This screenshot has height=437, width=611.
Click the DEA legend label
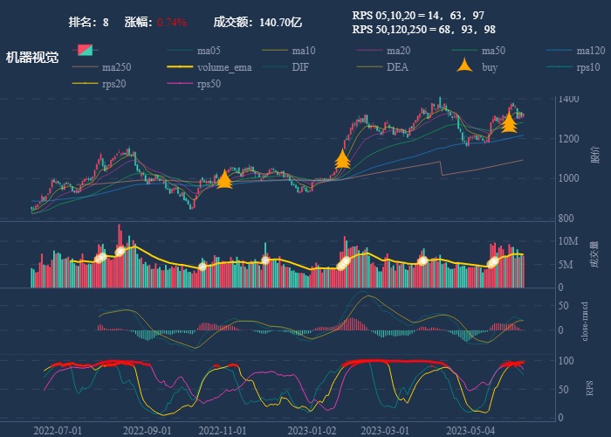click(x=397, y=66)
